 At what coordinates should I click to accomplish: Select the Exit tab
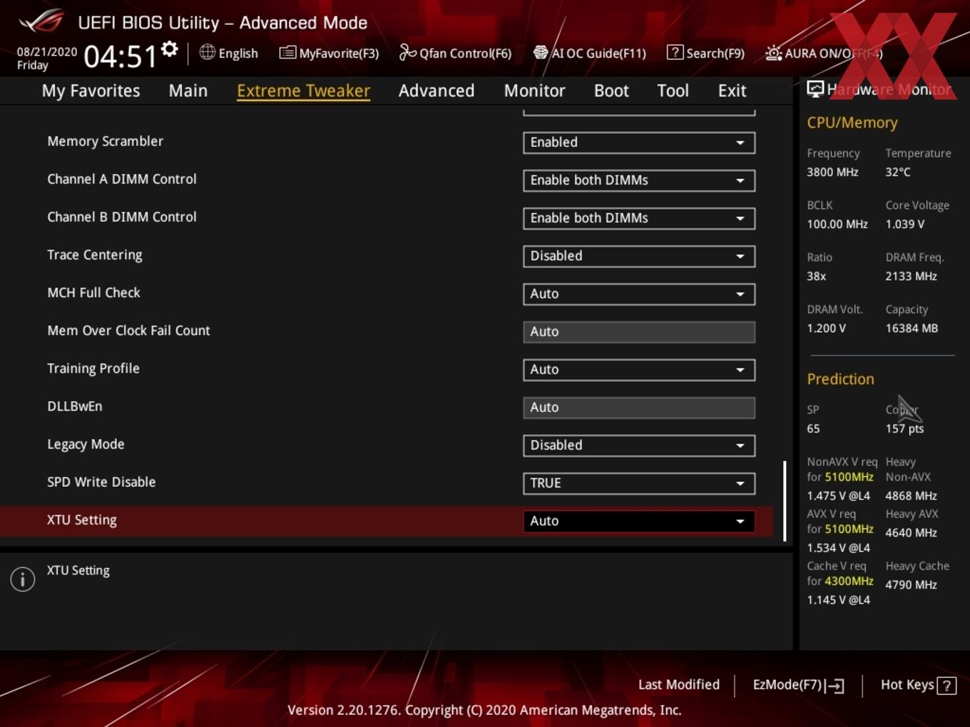coord(732,91)
